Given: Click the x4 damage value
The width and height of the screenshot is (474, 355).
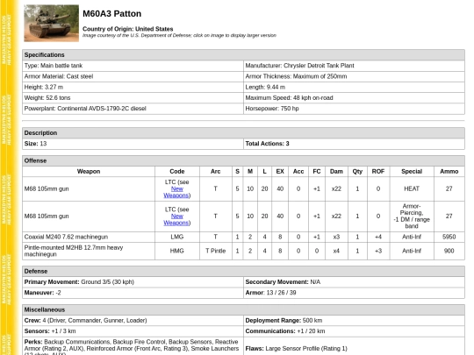Looking at the screenshot, I should 336,252.
